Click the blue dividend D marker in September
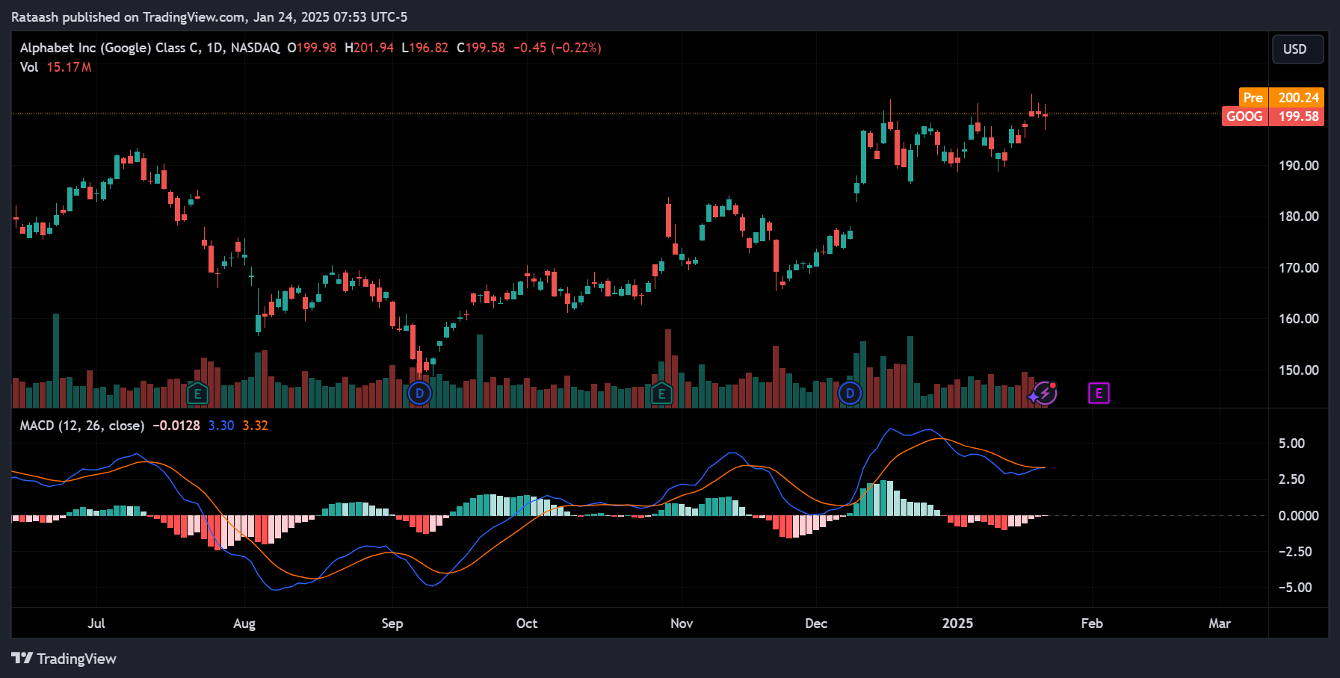The width and height of the screenshot is (1340, 678). (x=419, y=394)
